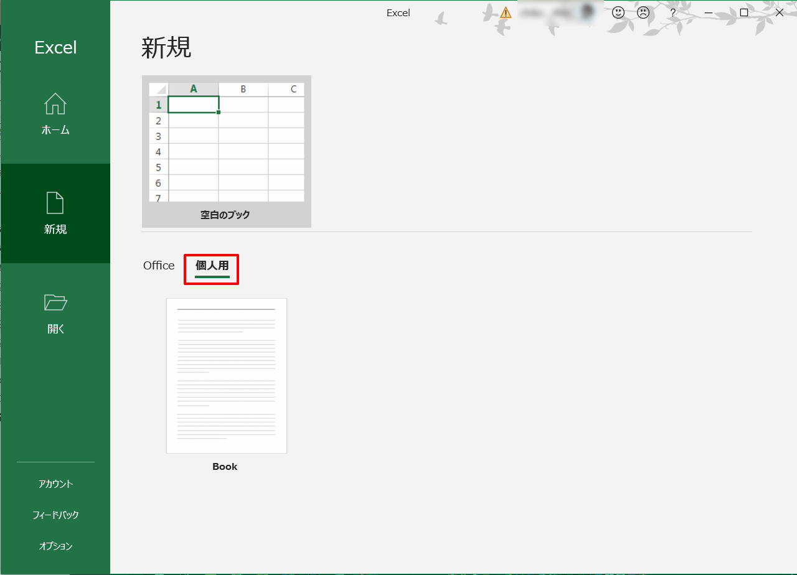Open the 開く (Open) folder page

(55, 313)
